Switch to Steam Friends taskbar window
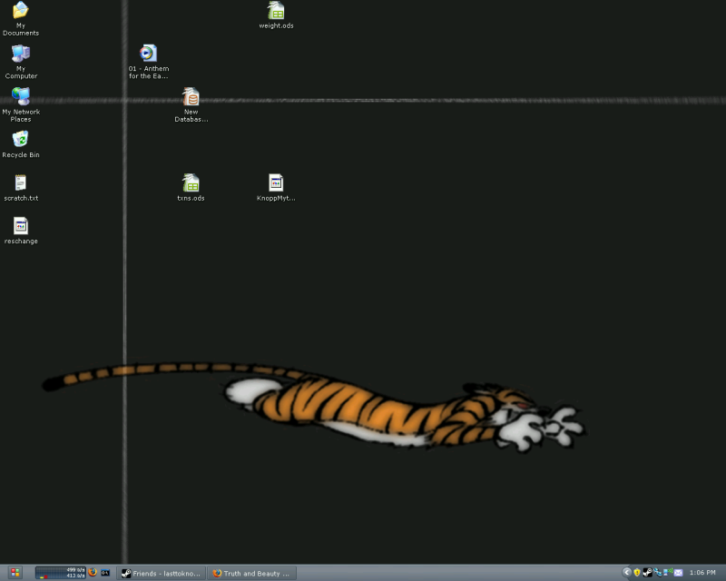The height and width of the screenshot is (581, 726). tap(161, 573)
